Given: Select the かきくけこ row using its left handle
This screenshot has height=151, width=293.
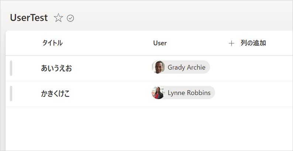Looking at the screenshot, I should tap(11, 94).
